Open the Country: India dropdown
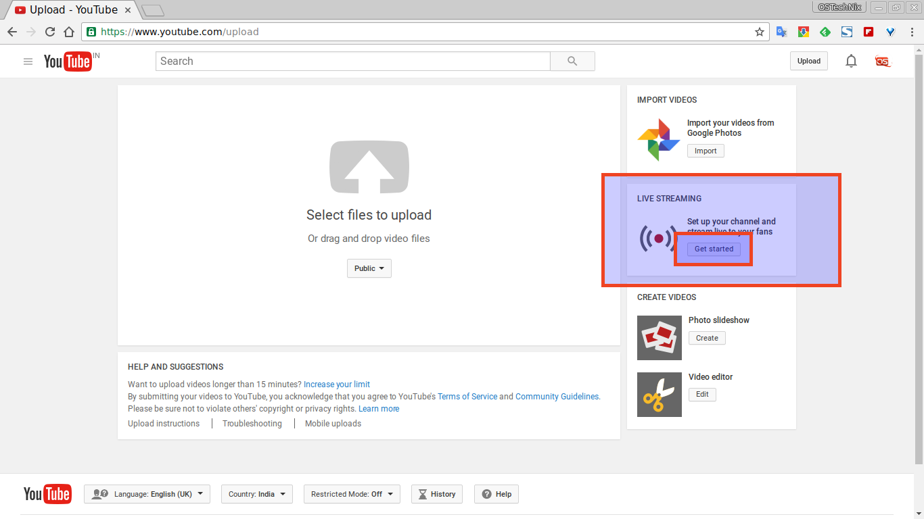This screenshot has height=519, width=924. coord(257,494)
